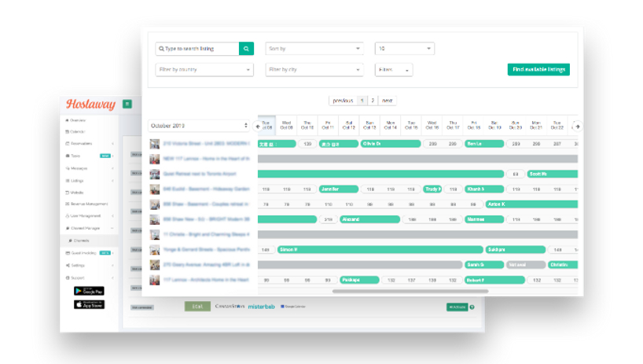Open the Sort by dropdown
The height and width of the screenshot is (364, 643).
314,49
